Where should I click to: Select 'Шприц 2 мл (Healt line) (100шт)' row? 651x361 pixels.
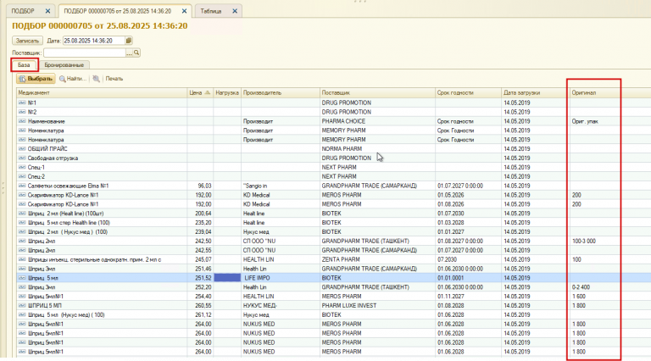pos(332,214)
